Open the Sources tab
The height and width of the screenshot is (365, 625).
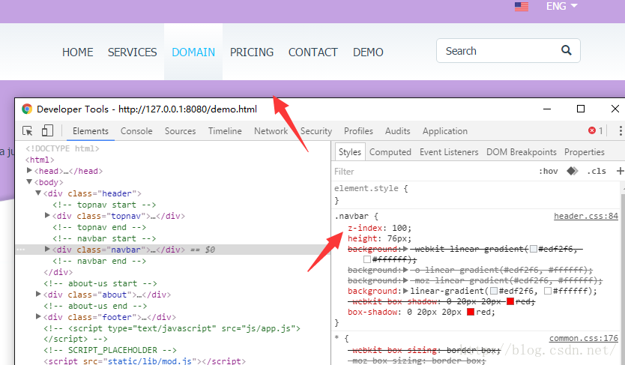[x=180, y=131]
